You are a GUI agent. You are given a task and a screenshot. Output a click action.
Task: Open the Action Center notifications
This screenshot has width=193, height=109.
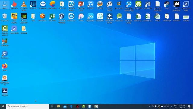pos(189,106)
